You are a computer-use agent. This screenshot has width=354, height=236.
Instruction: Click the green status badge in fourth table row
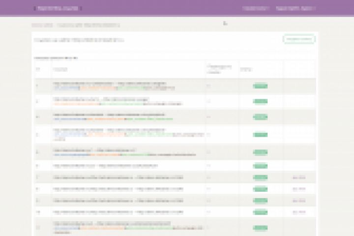click(260, 135)
